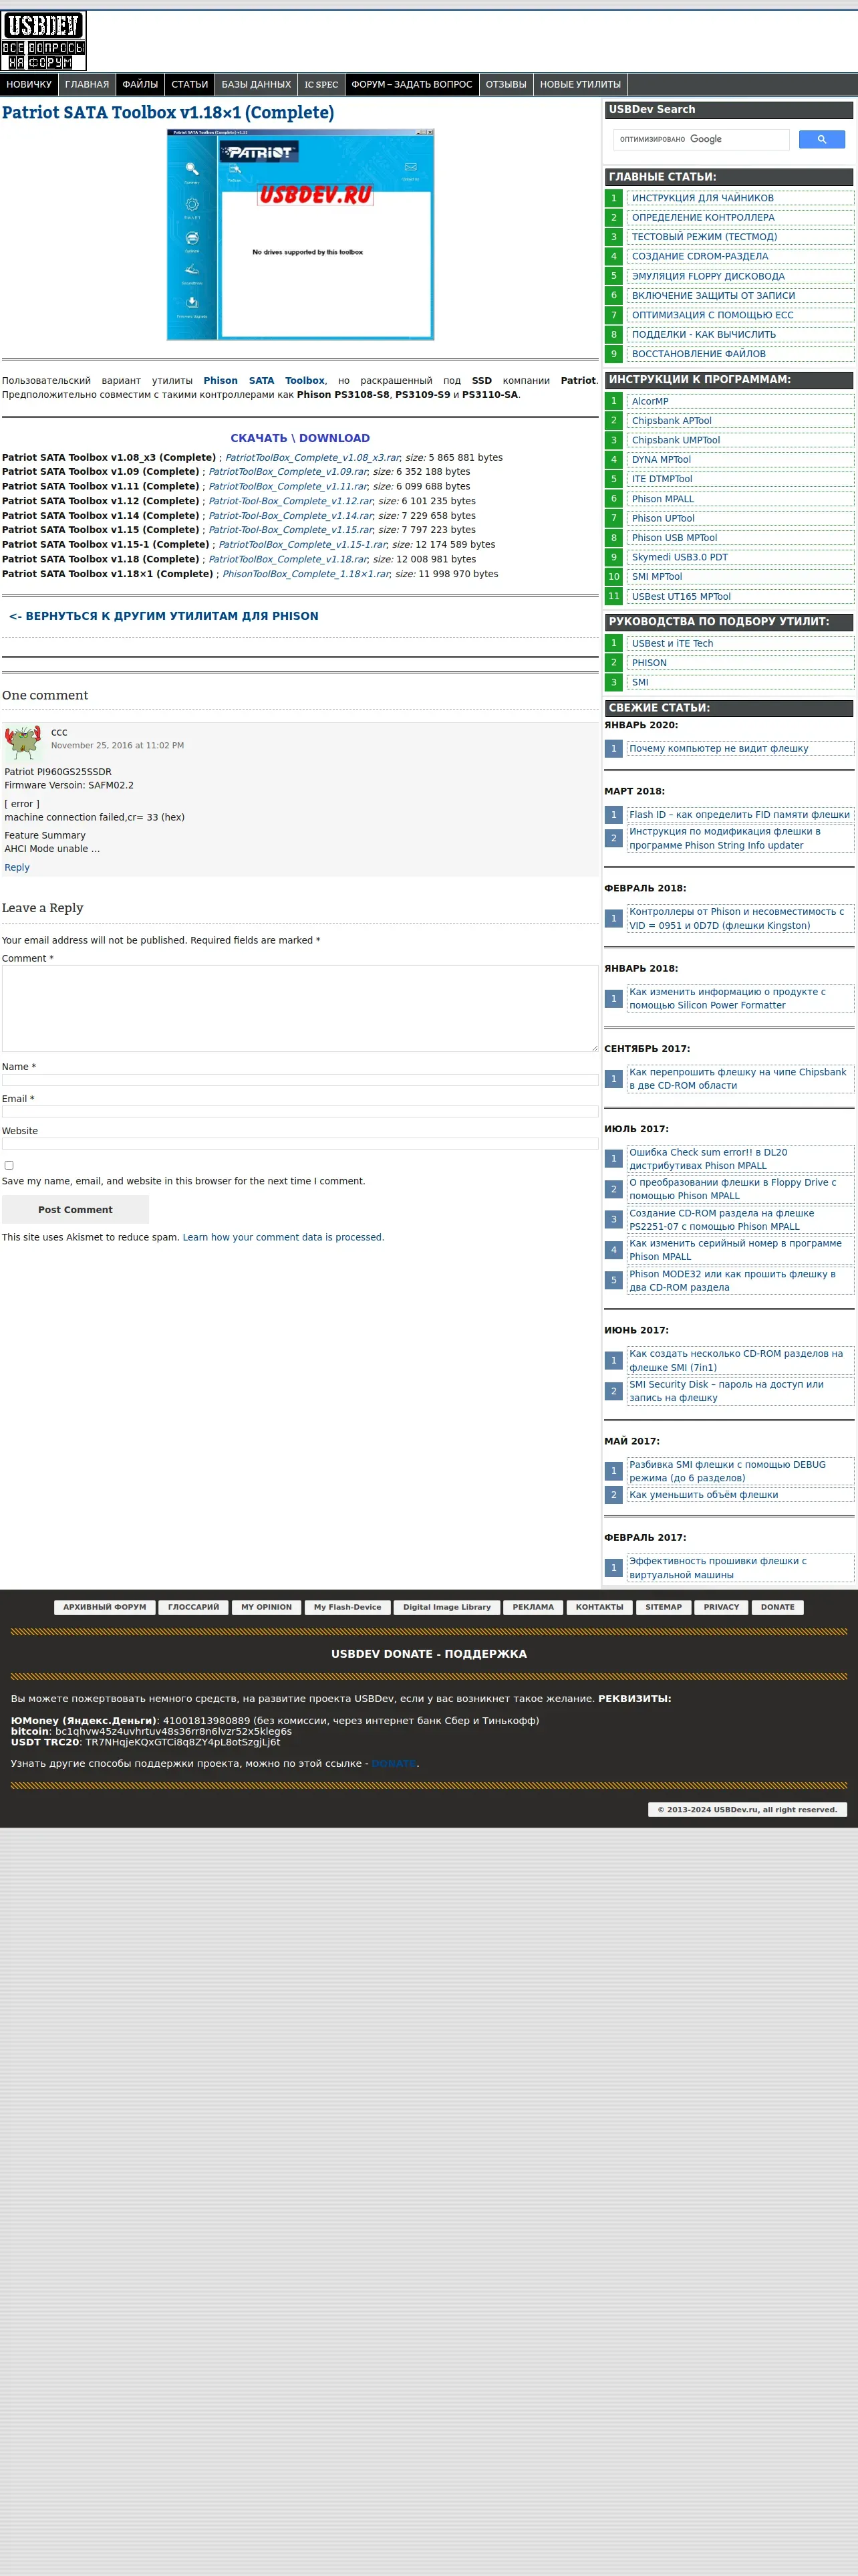The width and height of the screenshot is (858, 2576).
Task: Click the КОНТАКТЫ footer button
Action: (599, 1608)
